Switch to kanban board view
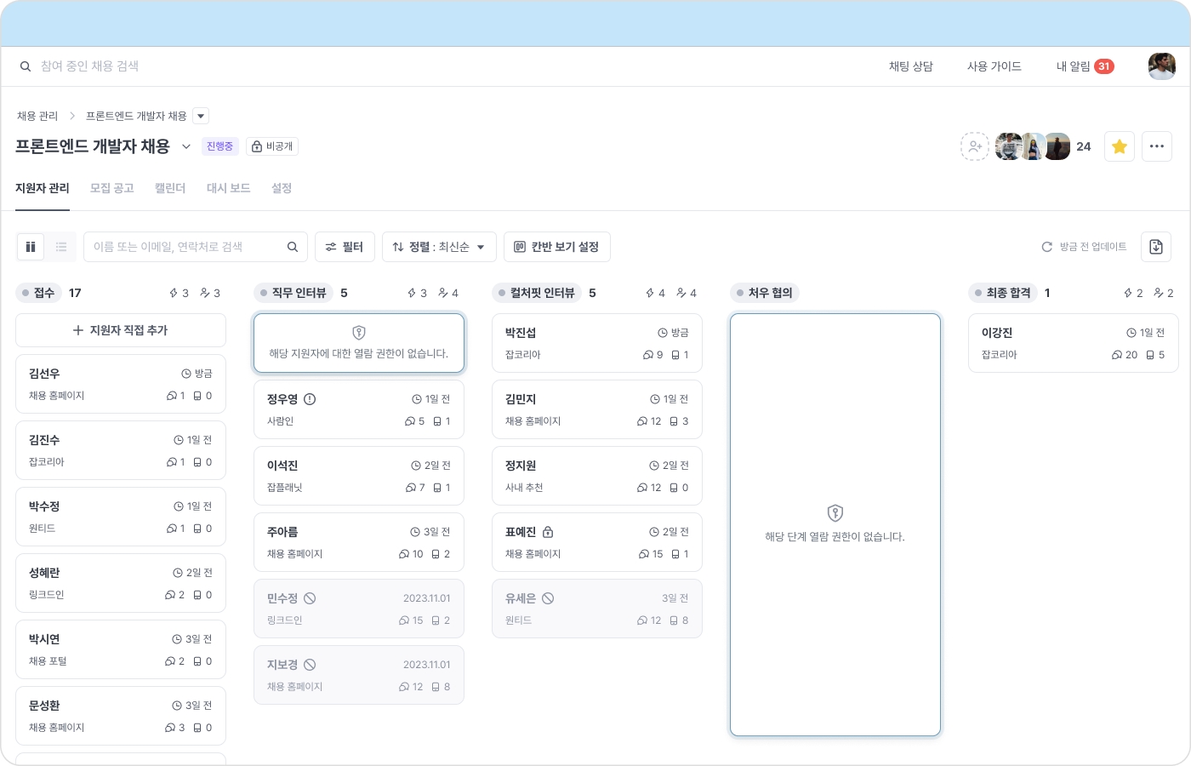This screenshot has width=1191, height=766. (x=31, y=247)
